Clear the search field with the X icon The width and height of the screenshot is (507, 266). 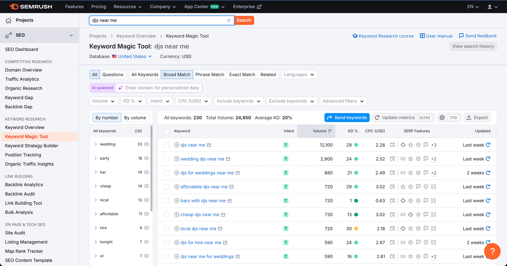(229, 20)
